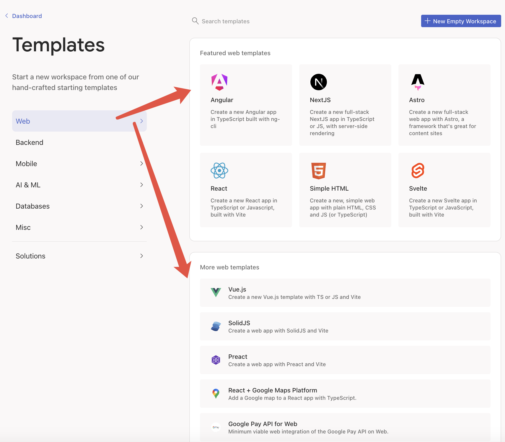Click the Preact logo icon
This screenshot has width=505, height=442.
[216, 360]
